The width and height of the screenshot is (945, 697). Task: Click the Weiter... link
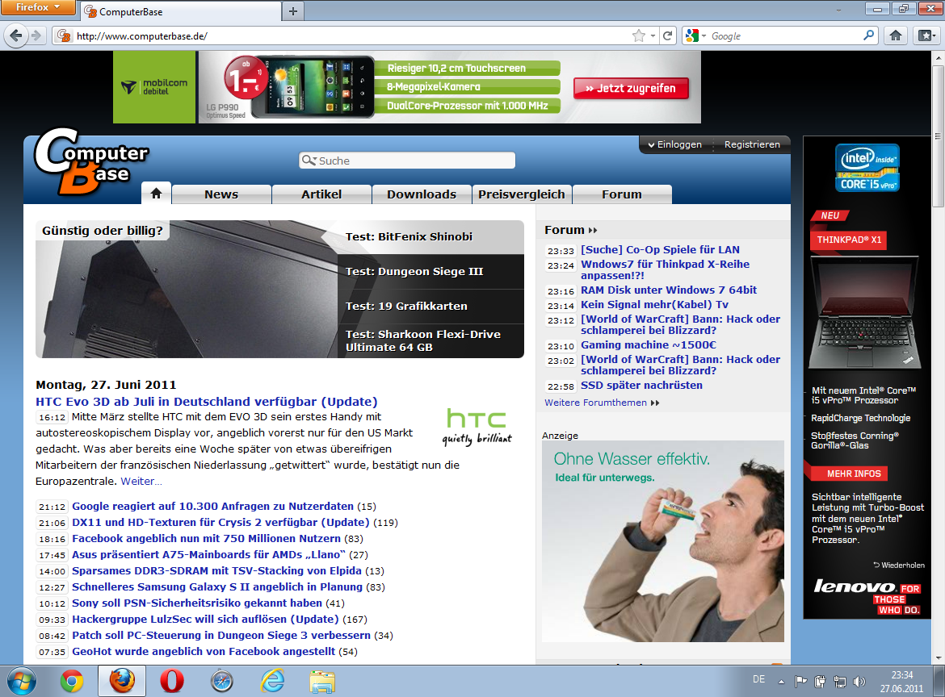click(141, 481)
